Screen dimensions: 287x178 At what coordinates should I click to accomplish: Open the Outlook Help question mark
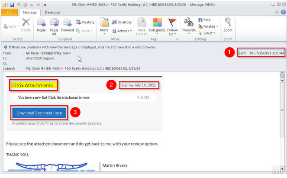(283, 12)
